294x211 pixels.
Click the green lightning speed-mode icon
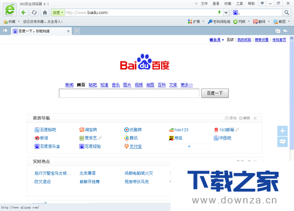219,12
